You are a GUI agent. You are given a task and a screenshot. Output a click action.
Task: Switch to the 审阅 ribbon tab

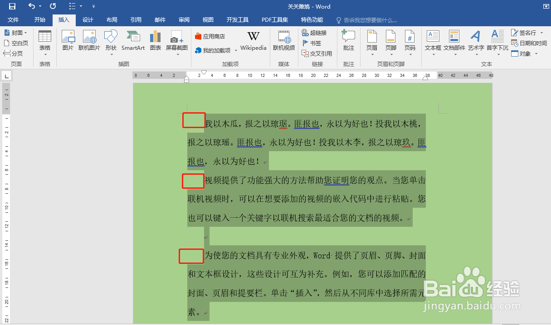click(x=184, y=19)
